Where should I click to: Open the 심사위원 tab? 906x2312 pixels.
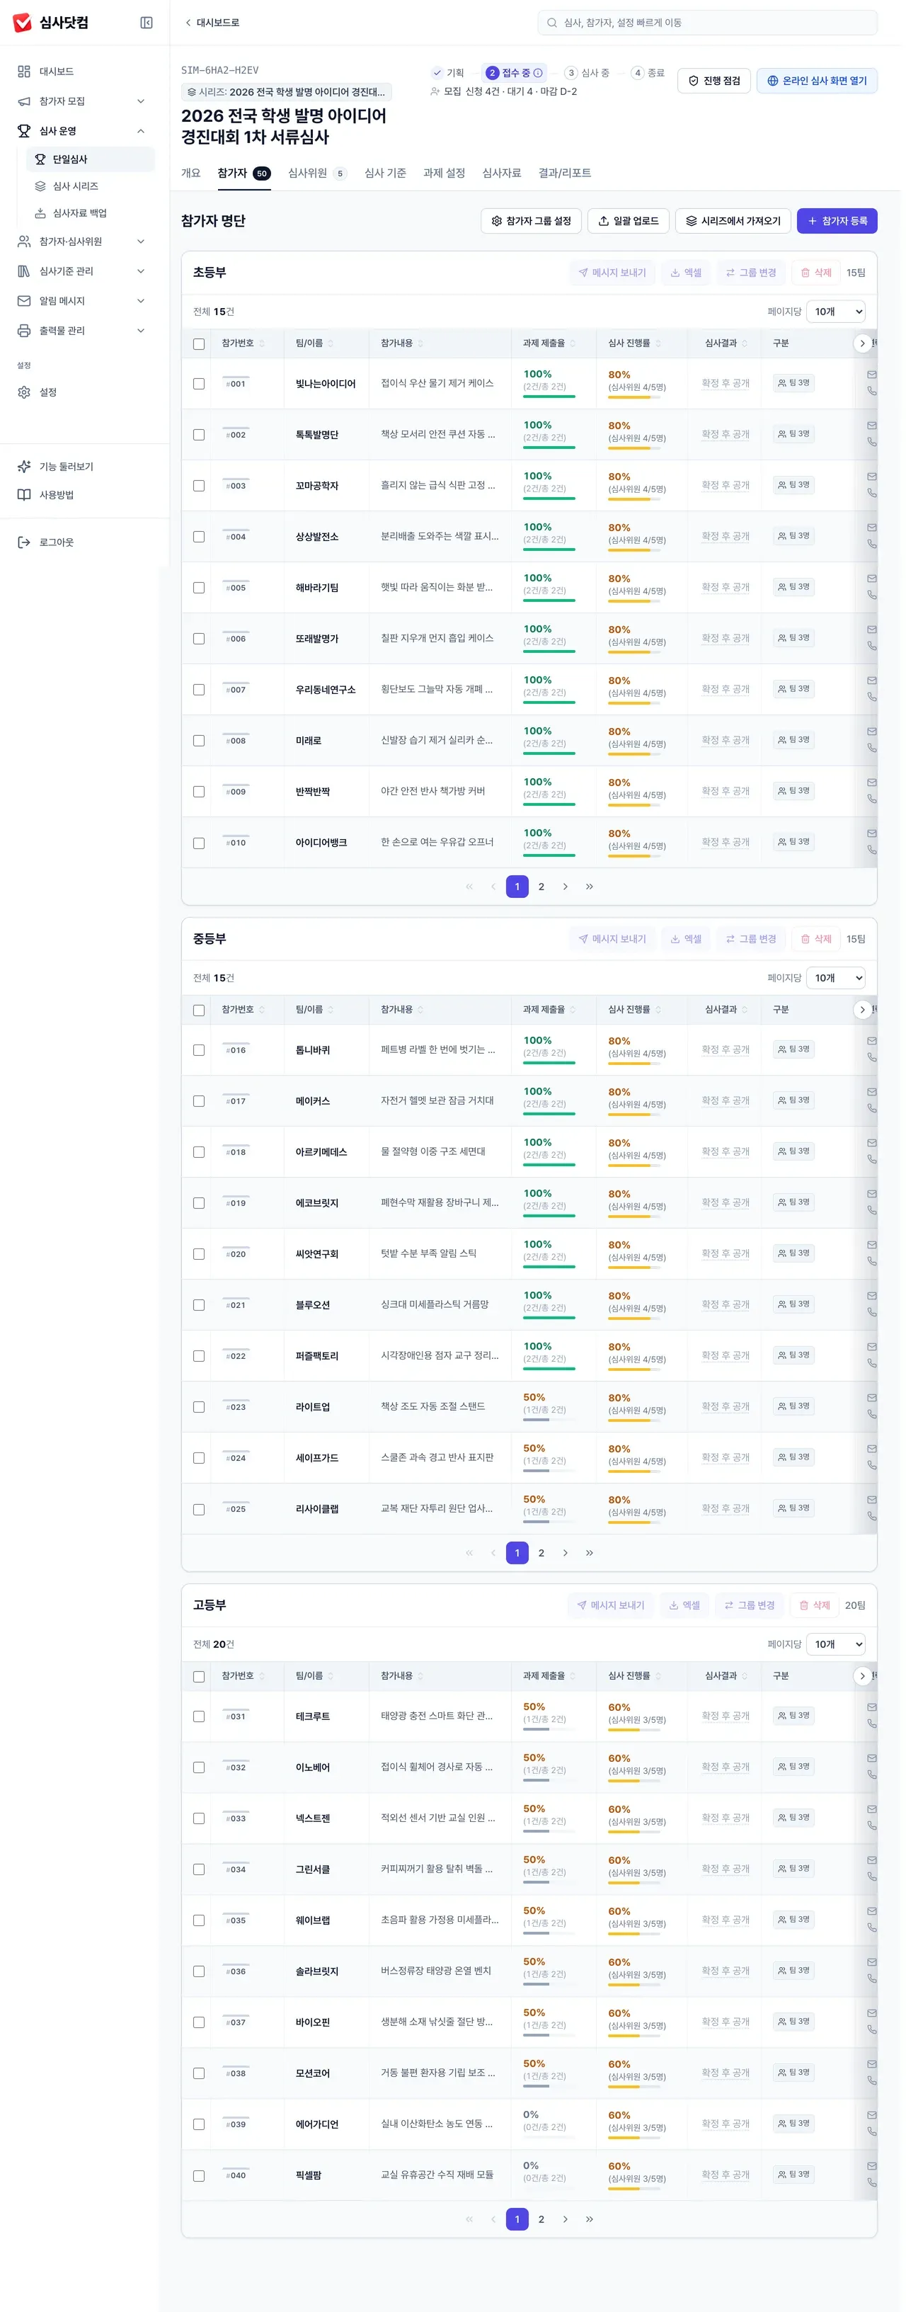coord(316,173)
